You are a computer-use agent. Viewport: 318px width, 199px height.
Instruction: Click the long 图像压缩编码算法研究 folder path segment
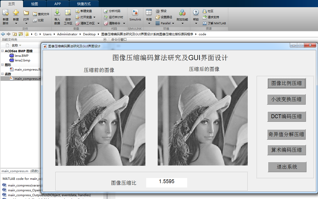147,34
